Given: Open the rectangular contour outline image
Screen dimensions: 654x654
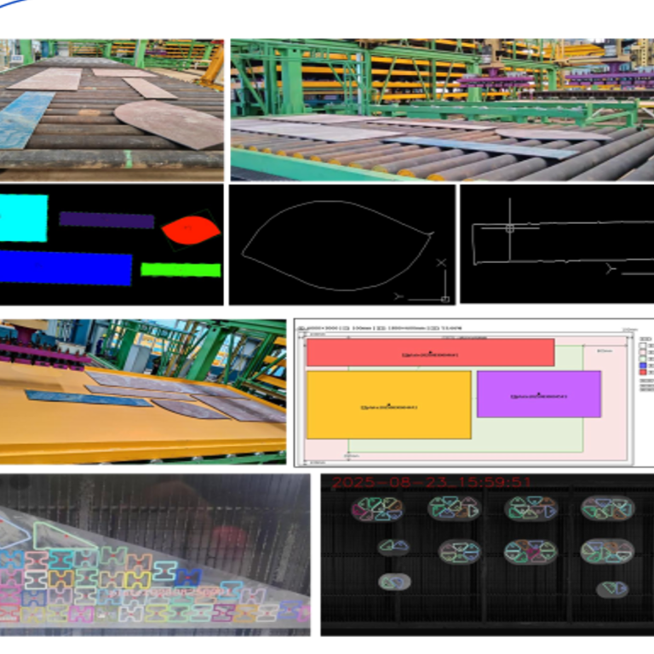Looking at the screenshot, I should [557, 244].
